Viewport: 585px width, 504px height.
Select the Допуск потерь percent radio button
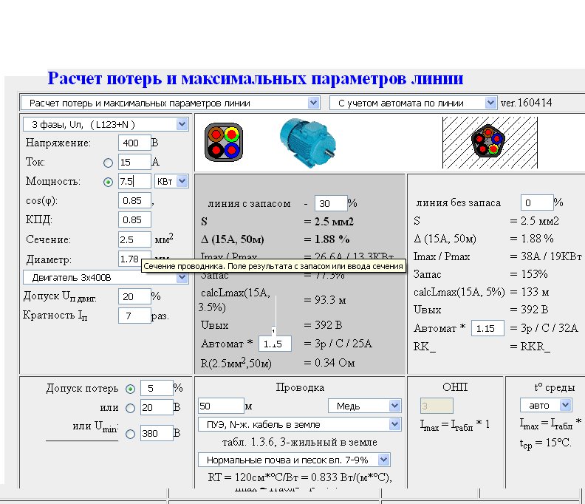tap(130, 389)
